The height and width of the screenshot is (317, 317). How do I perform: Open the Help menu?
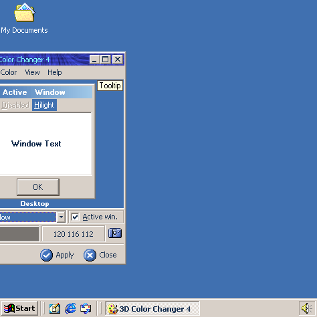coord(55,72)
